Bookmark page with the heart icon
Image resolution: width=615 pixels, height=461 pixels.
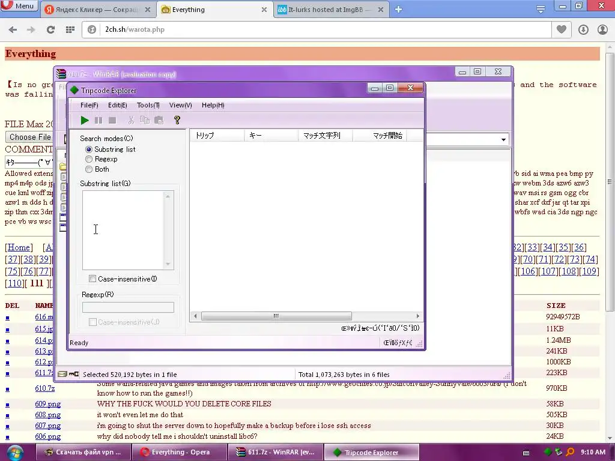coord(562,29)
